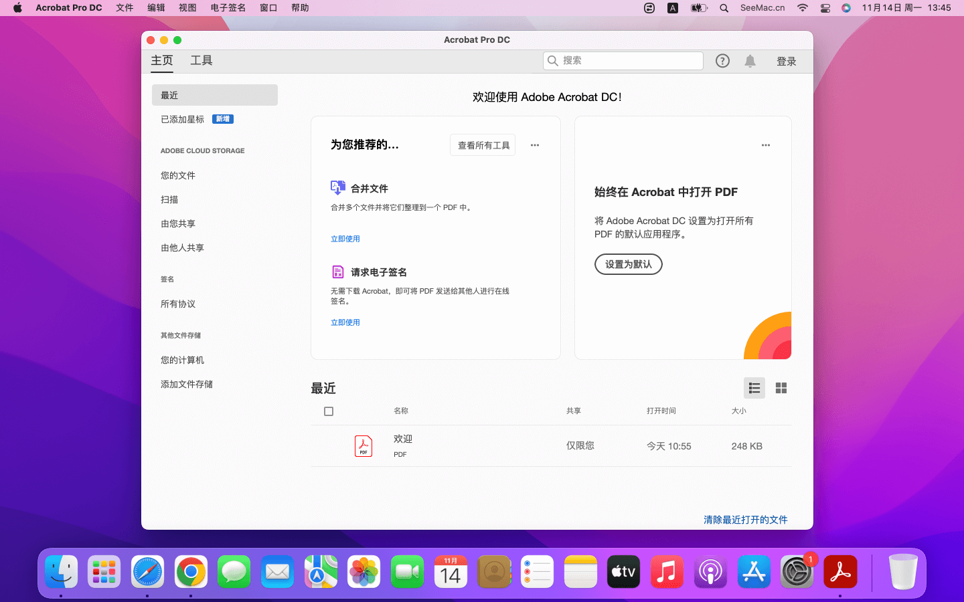Switch recent files to list view

pos(754,388)
